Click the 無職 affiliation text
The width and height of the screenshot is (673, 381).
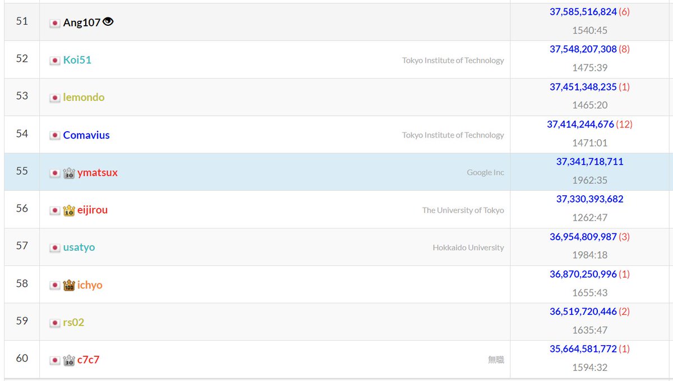tap(496, 360)
